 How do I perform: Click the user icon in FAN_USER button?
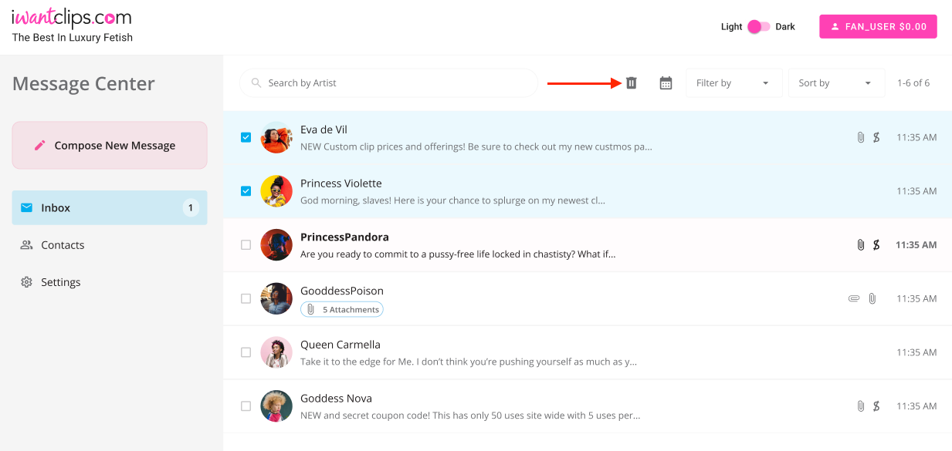tap(835, 26)
